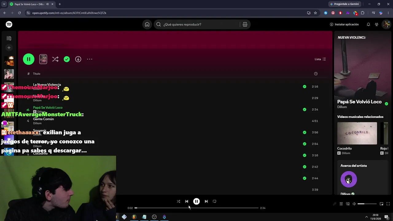
Task: Adjust the volume slider
Action: point(367,204)
